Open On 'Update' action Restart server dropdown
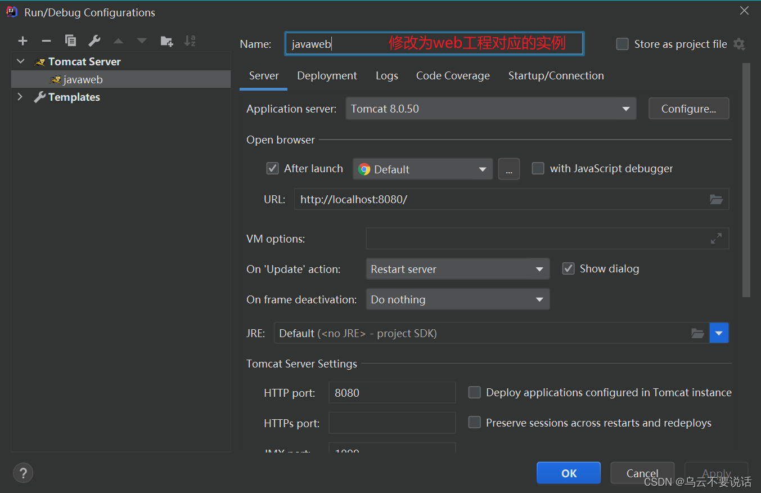Image resolution: width=761 pixels, height=493 pixels. 458,269
